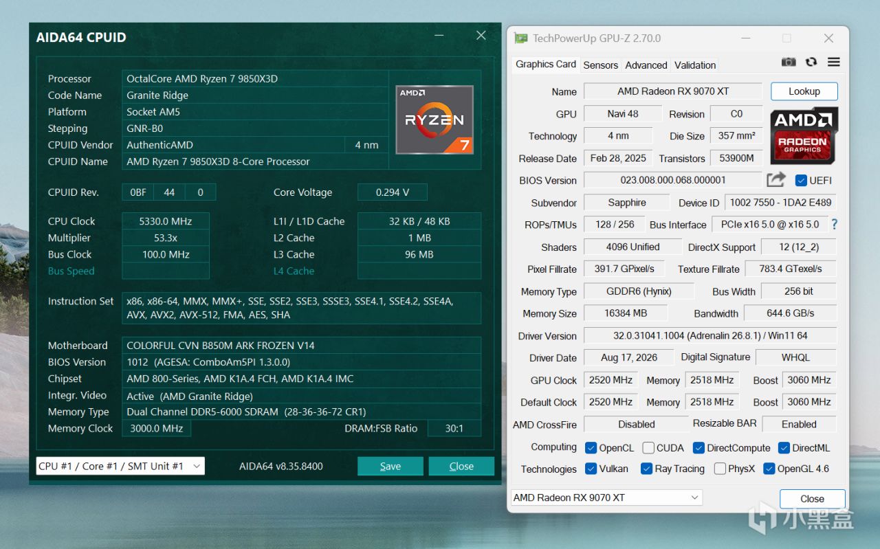Click the GPU-Z screenshot camera icon
Image resolution: width=880 pixels, height=549 pixels.
click(x=789, y=62)
